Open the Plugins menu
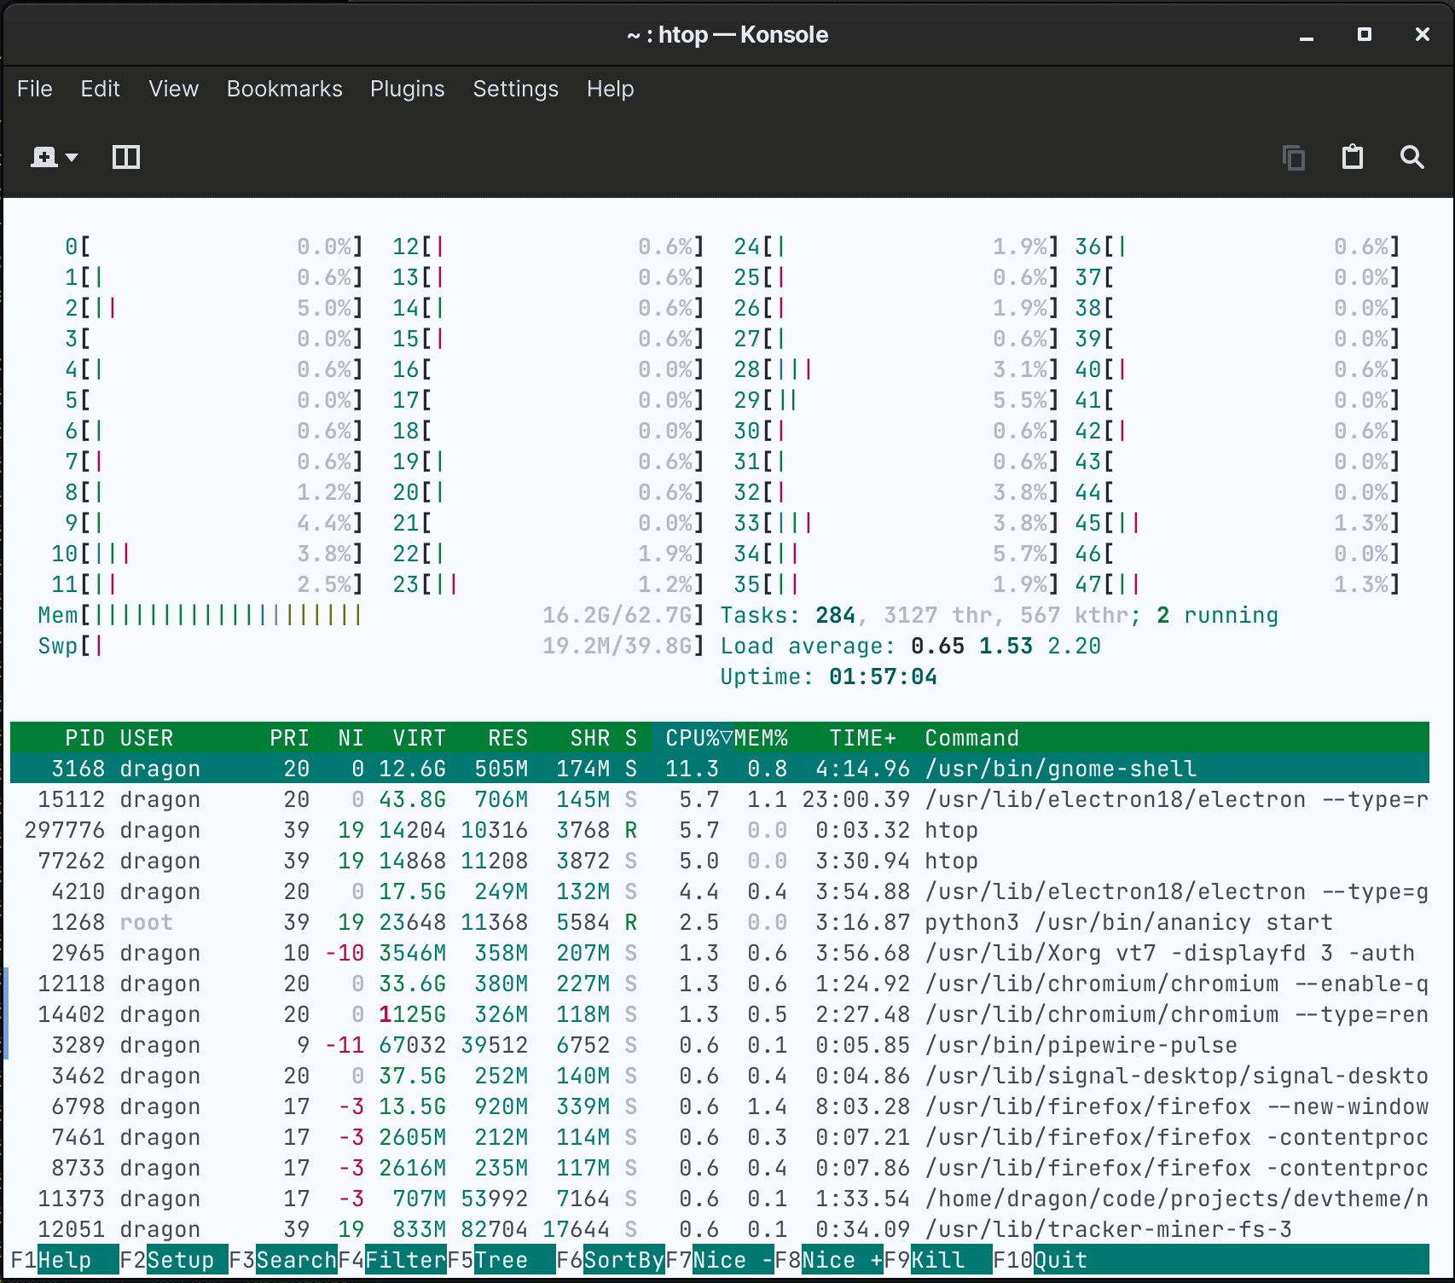Screen dimensions: 1455x1283 click(x=408, y=89)
